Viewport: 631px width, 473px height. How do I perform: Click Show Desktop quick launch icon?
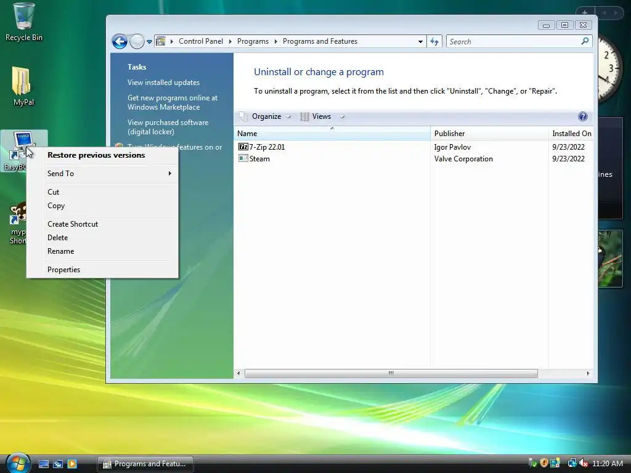point(44,464)
